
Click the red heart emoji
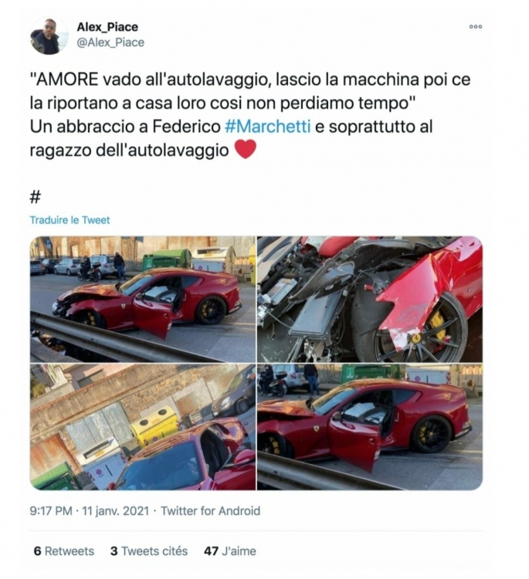click(246, 149)
